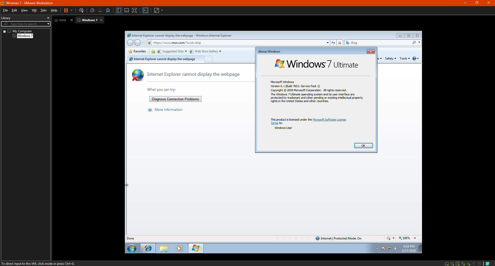Image resolution: width=495 pixels, height=266 pixels.
Task: Revert VM to the previous snapshot
Action: 100,10
